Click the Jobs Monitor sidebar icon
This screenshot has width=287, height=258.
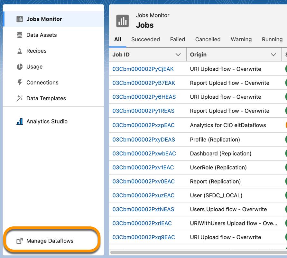20,19
